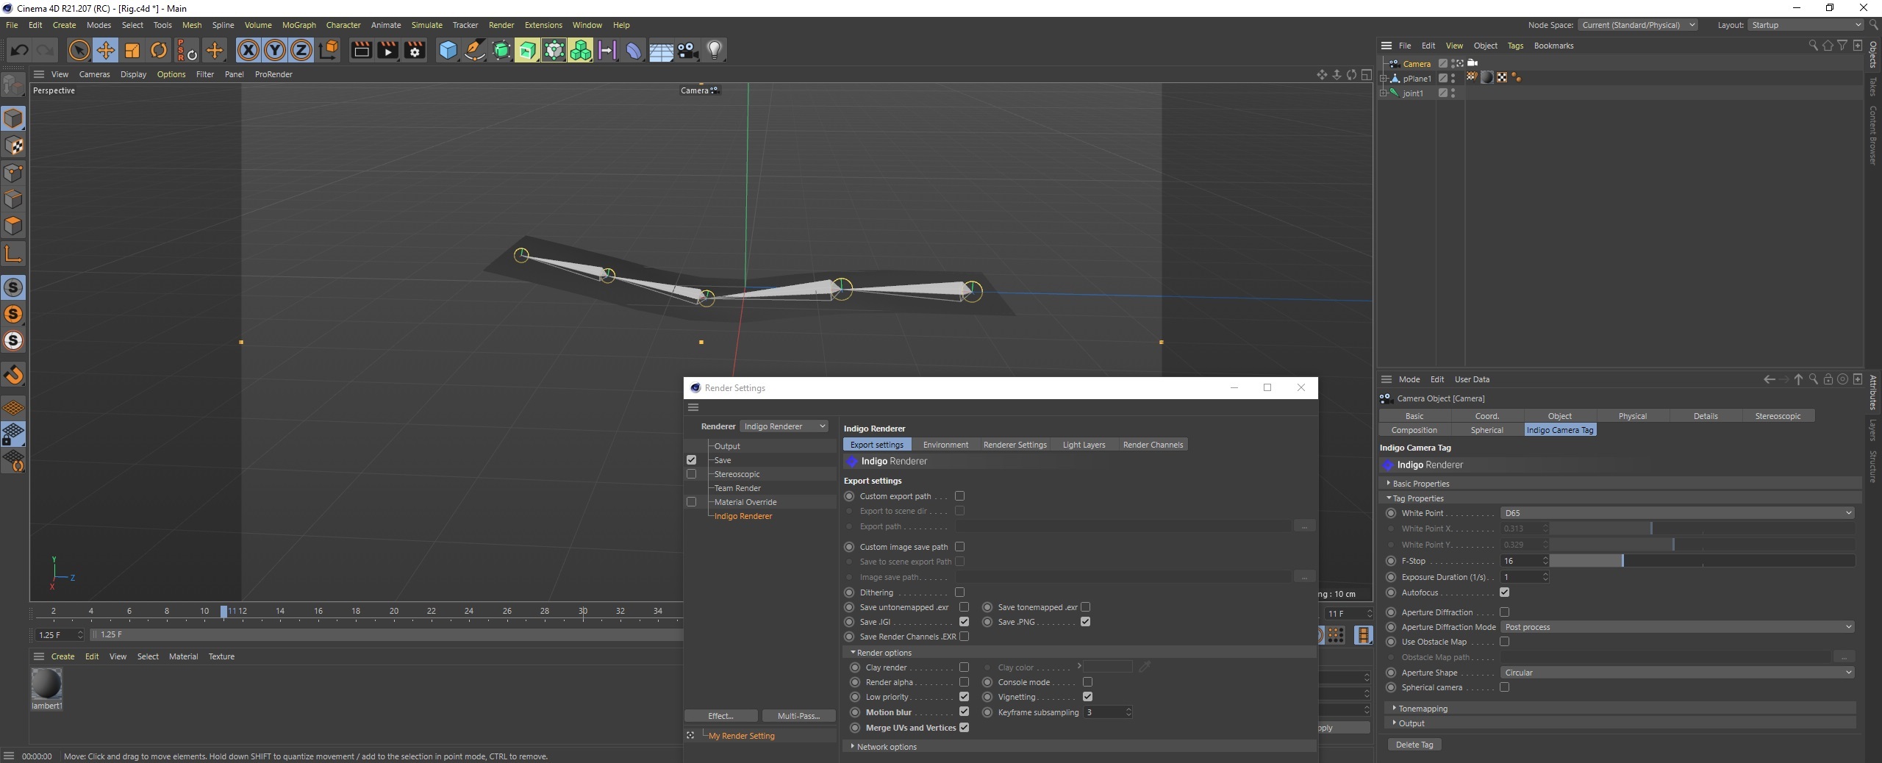Select the Spline Pen tool
This screenshot has height=763, width=1882.
pyautogui.click(x=475, y=50)
